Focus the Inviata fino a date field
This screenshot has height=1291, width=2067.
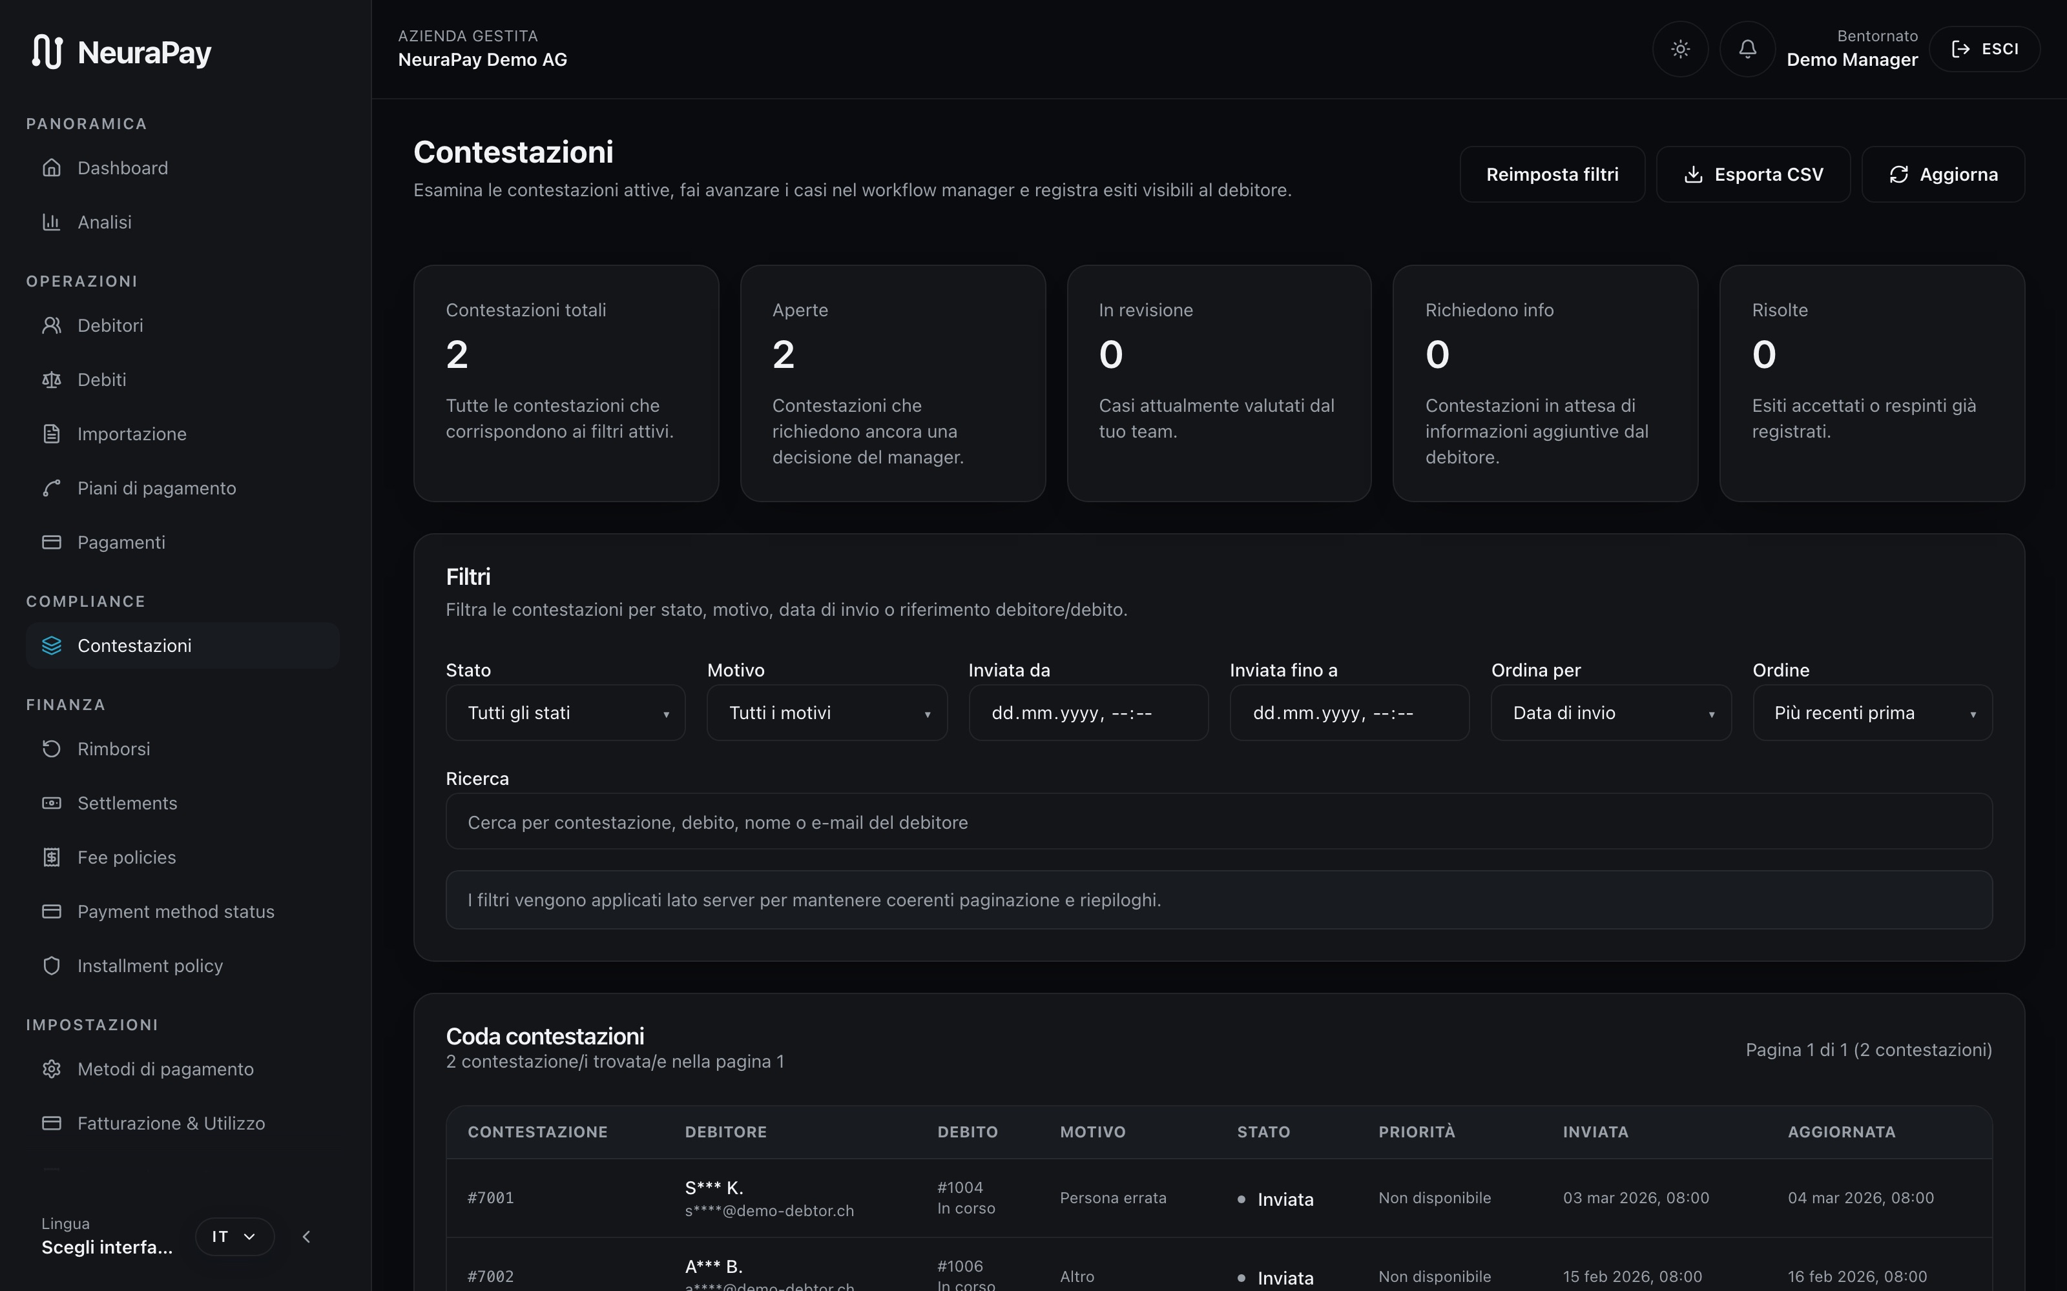point(1349,713)
